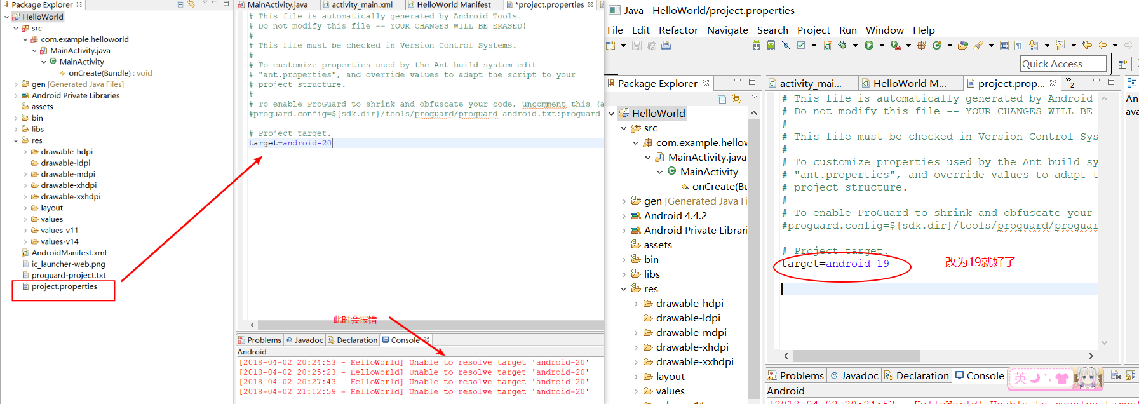Click the Next Annotation icon
This screenshot has height=404, width=1139.
point(1033,45)
